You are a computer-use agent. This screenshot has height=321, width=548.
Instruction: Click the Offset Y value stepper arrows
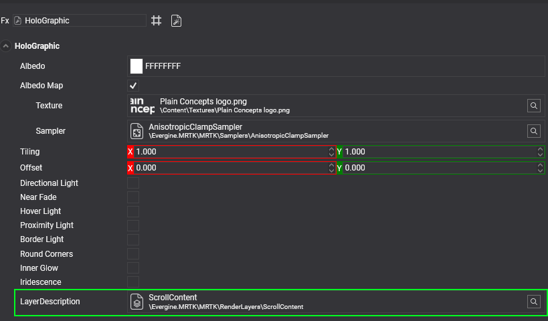tap(540, 168)
